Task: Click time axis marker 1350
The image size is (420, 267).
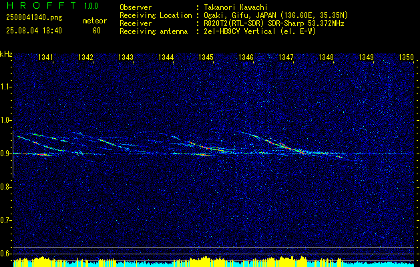Action: click(407, 57)
